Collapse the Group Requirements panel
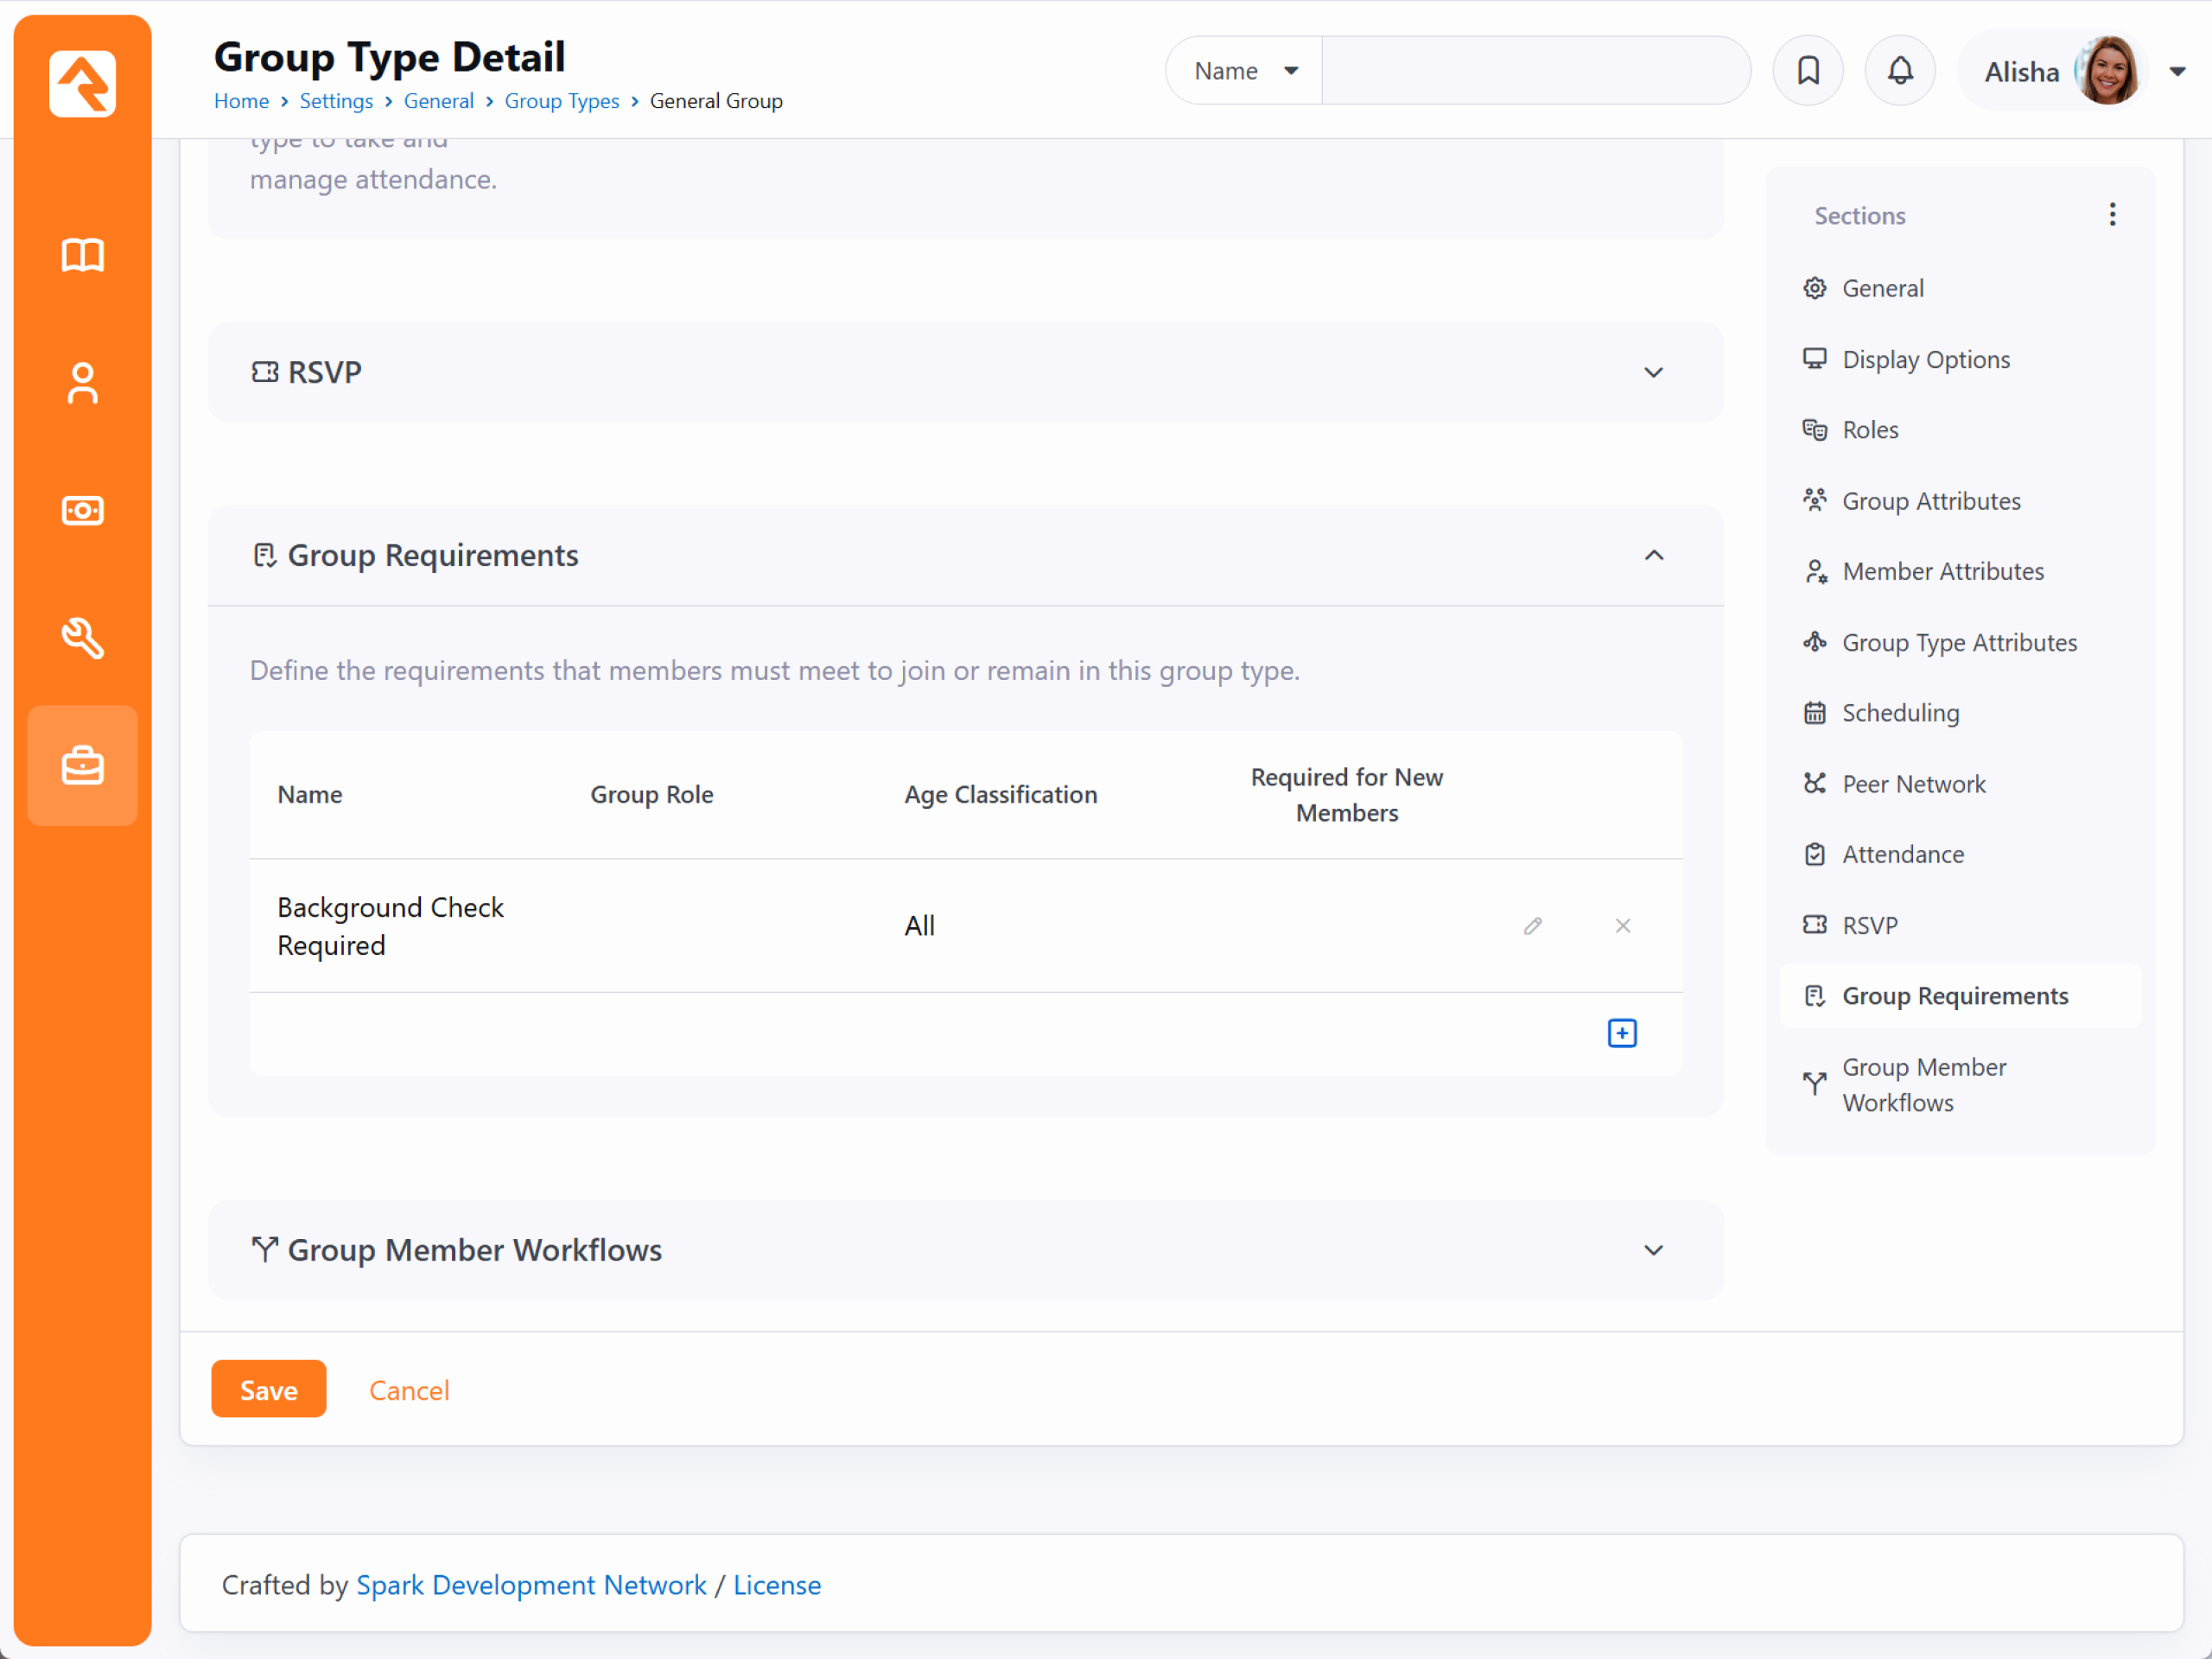This screenshot has height=1659, width=2212. (x=1653, y=555)
